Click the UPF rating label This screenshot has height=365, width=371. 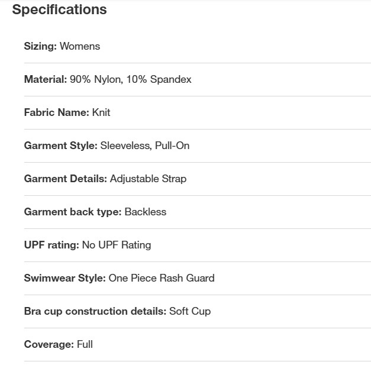51,245
